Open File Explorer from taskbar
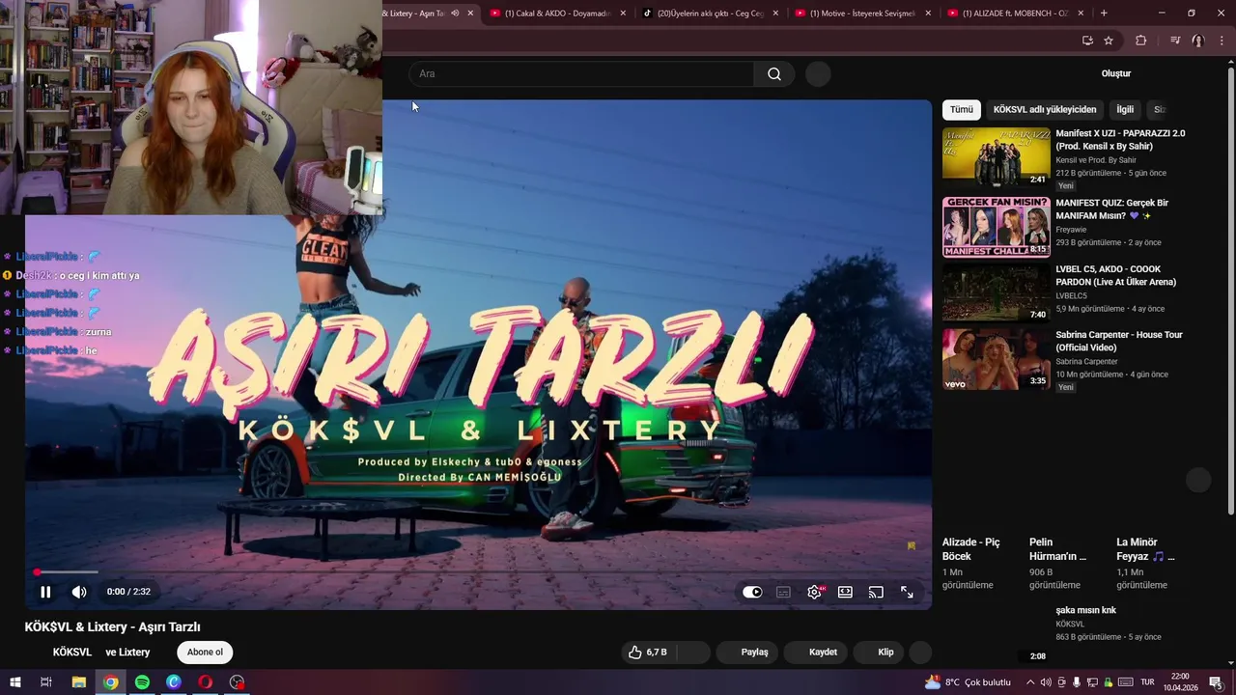The width and height of the screenshot is (1236, 695). pos(79,682)
